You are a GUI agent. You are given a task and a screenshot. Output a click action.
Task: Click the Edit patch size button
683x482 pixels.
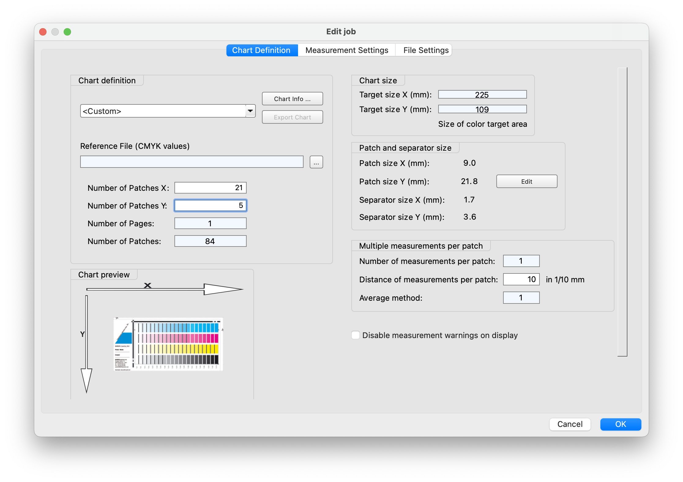click(526, 181)
